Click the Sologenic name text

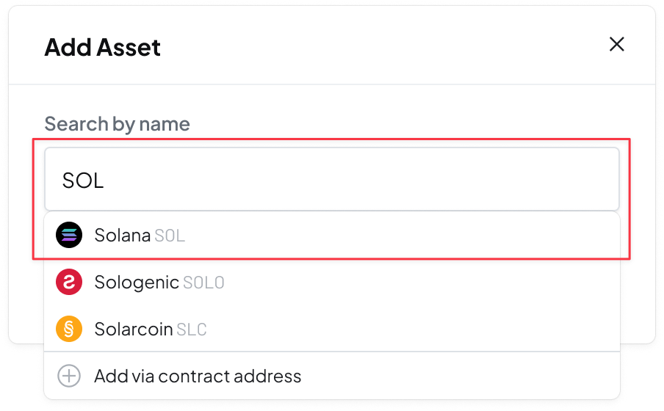click(x=137, y=283)
